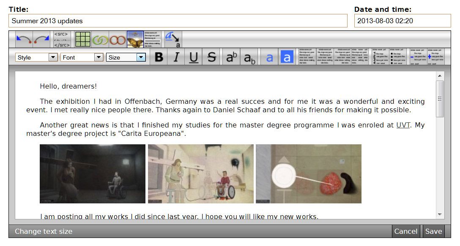Pick the text background color swatch
460x246 pixels.
[287, 57]
